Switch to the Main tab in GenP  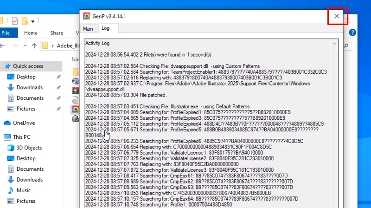point(88,29)
